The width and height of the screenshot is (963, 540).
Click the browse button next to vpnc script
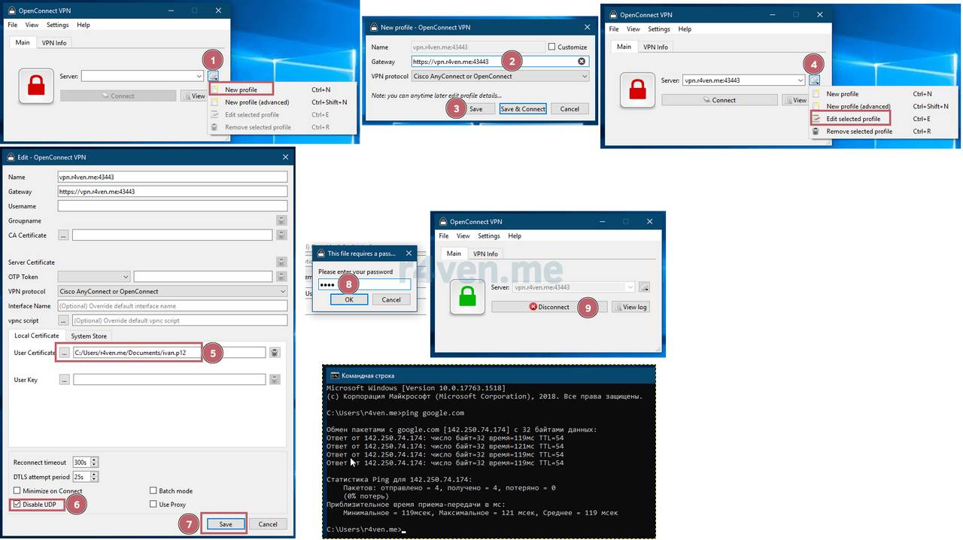pyautogui.click(x=63, y=320)
